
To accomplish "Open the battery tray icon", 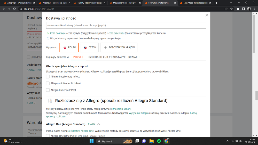I will tap(241, 141).
